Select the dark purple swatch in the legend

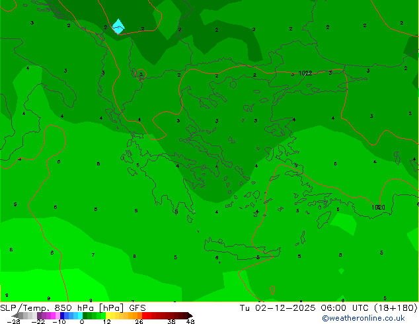pos(39,315)
